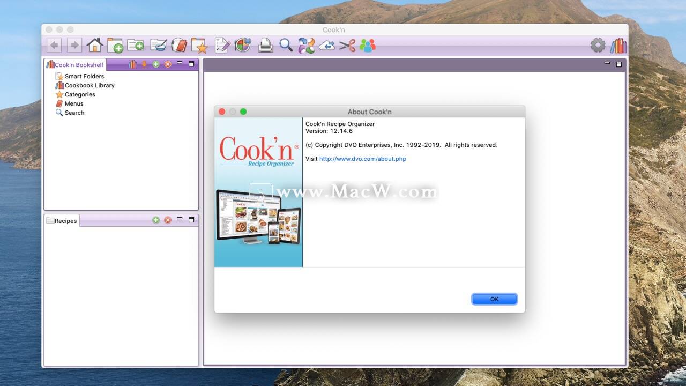Click the magnifying glass search toolbar icon

286,45
